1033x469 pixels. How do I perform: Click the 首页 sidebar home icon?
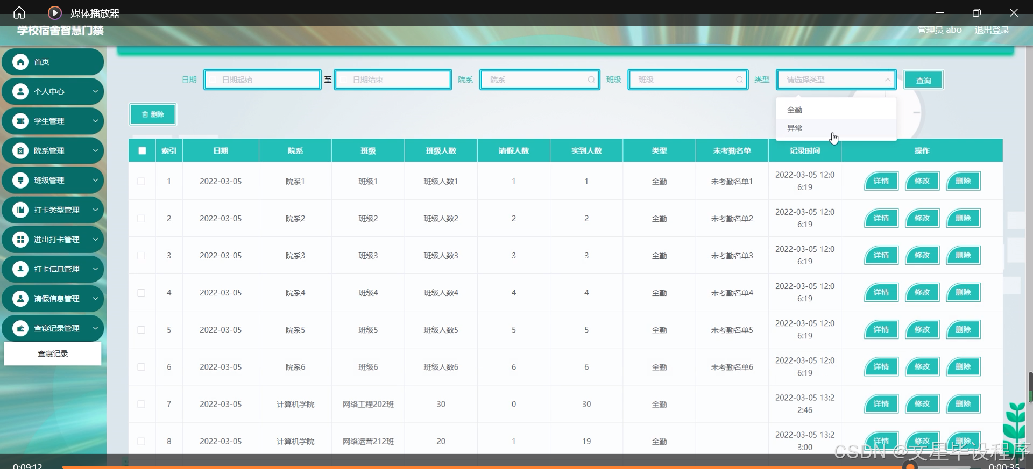pos(20,62)
